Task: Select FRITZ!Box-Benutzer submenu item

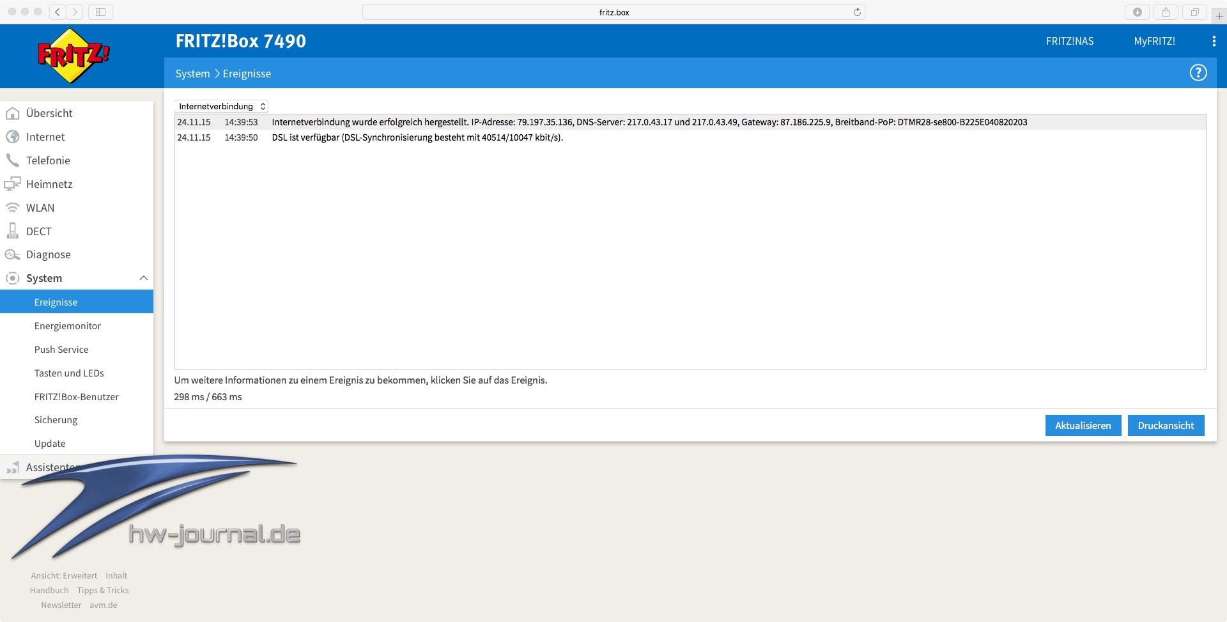Action: (77, 397)
